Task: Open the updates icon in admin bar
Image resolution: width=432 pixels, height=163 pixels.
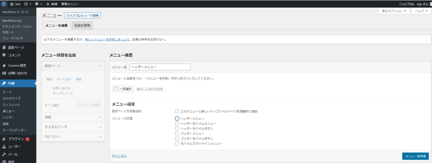Action: coord(27,4)
